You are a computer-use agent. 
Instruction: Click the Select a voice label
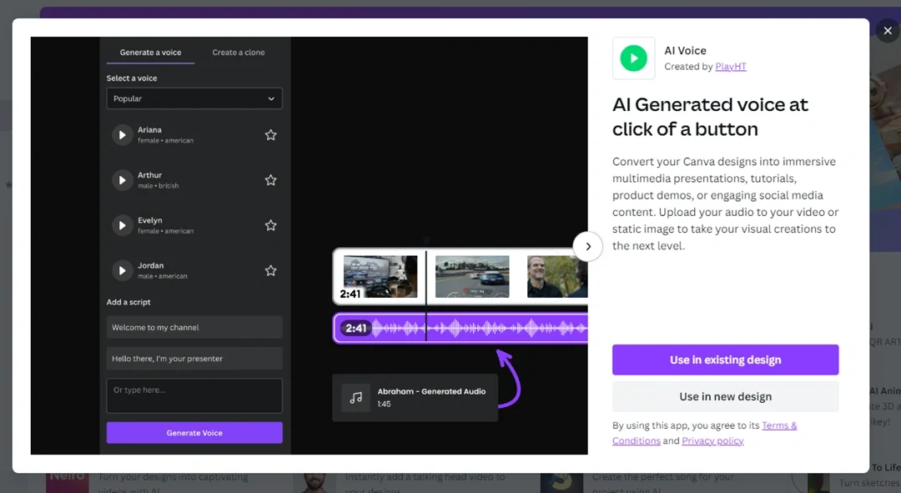pyautogui.click(x=132, y=78)
